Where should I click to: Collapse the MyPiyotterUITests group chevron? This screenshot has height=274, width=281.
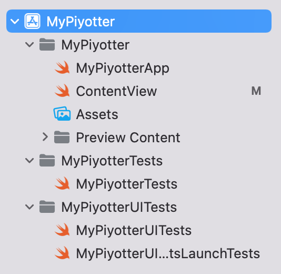[29, 207]
